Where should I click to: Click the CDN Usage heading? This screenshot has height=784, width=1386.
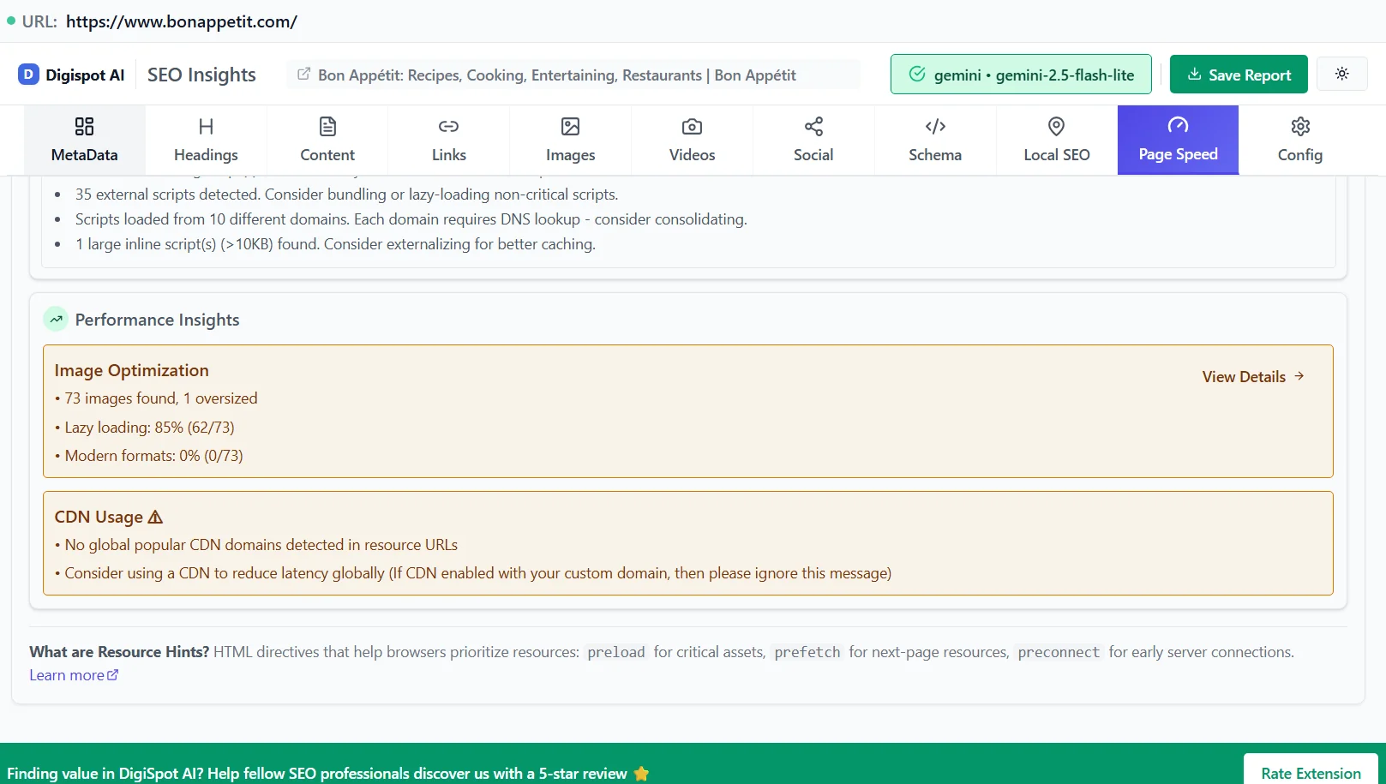[x=99, y=517]
